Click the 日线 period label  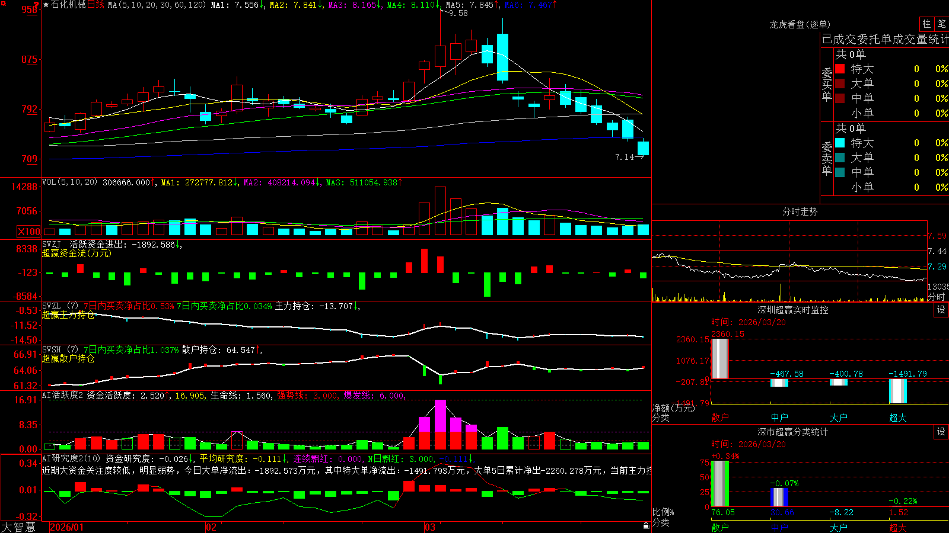point(95,5)
